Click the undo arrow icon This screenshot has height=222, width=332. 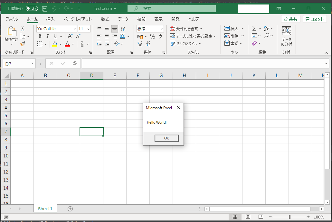pos(54,8)
